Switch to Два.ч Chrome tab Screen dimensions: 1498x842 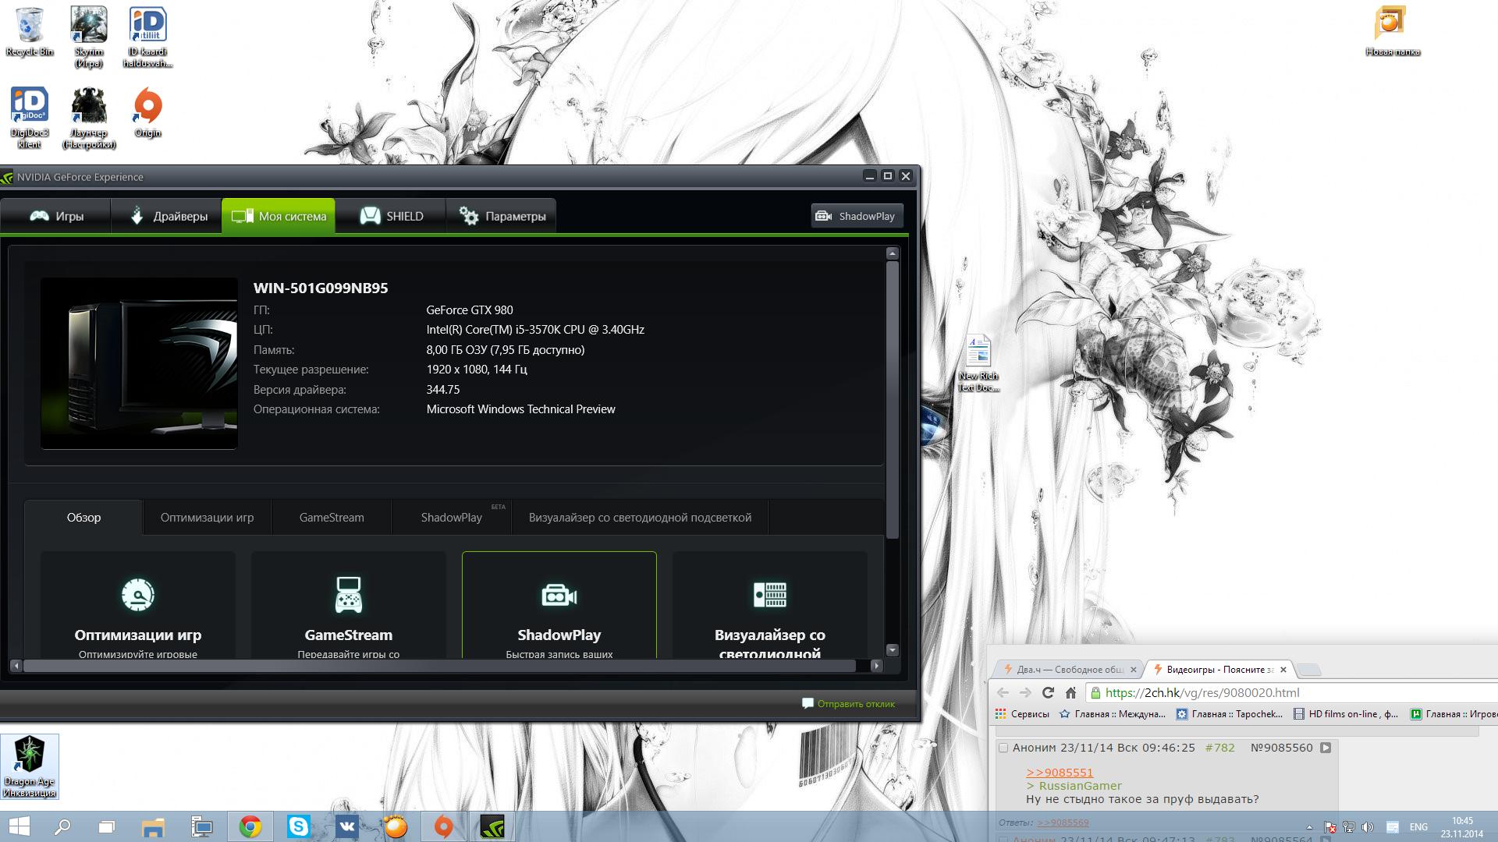(1069, 670)
